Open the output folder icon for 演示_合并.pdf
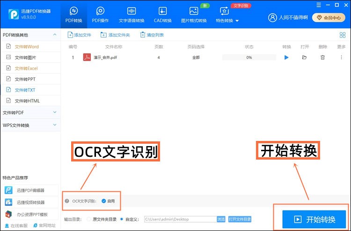This screenshot has width=351, height=231. [305, 57]
